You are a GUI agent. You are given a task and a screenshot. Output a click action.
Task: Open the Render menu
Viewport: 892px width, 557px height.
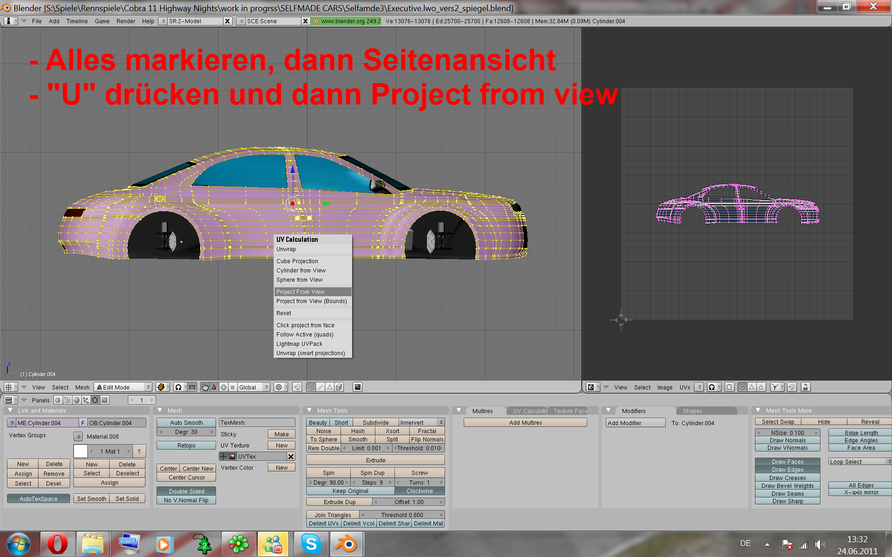coord(125,21)
